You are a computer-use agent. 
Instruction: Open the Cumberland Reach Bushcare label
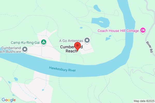pyautogui.click(x=11, y=50)
